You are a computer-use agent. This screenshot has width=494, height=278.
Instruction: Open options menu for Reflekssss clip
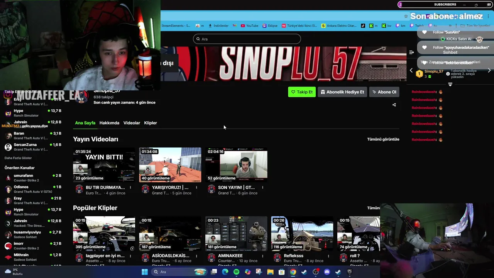(328, 256)
